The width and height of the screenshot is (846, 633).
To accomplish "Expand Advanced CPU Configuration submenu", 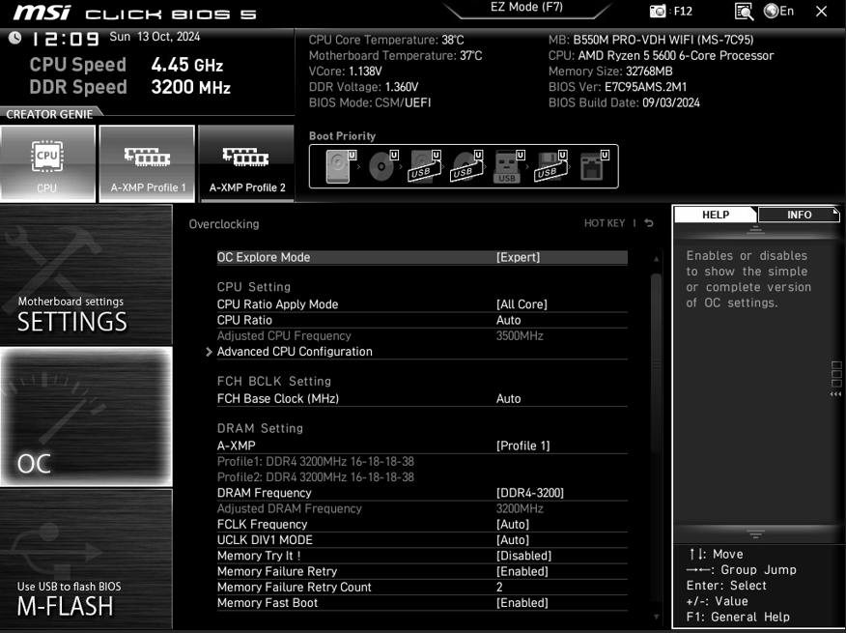I will point(422,352).
